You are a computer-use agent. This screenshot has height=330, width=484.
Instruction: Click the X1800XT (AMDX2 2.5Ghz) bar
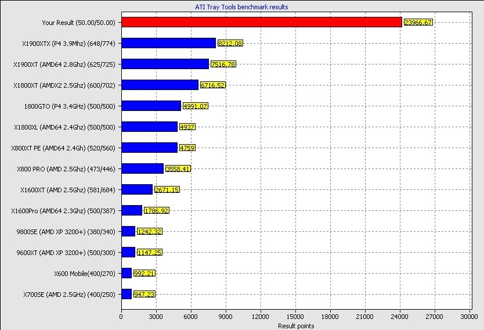click(x=160, y=85)
